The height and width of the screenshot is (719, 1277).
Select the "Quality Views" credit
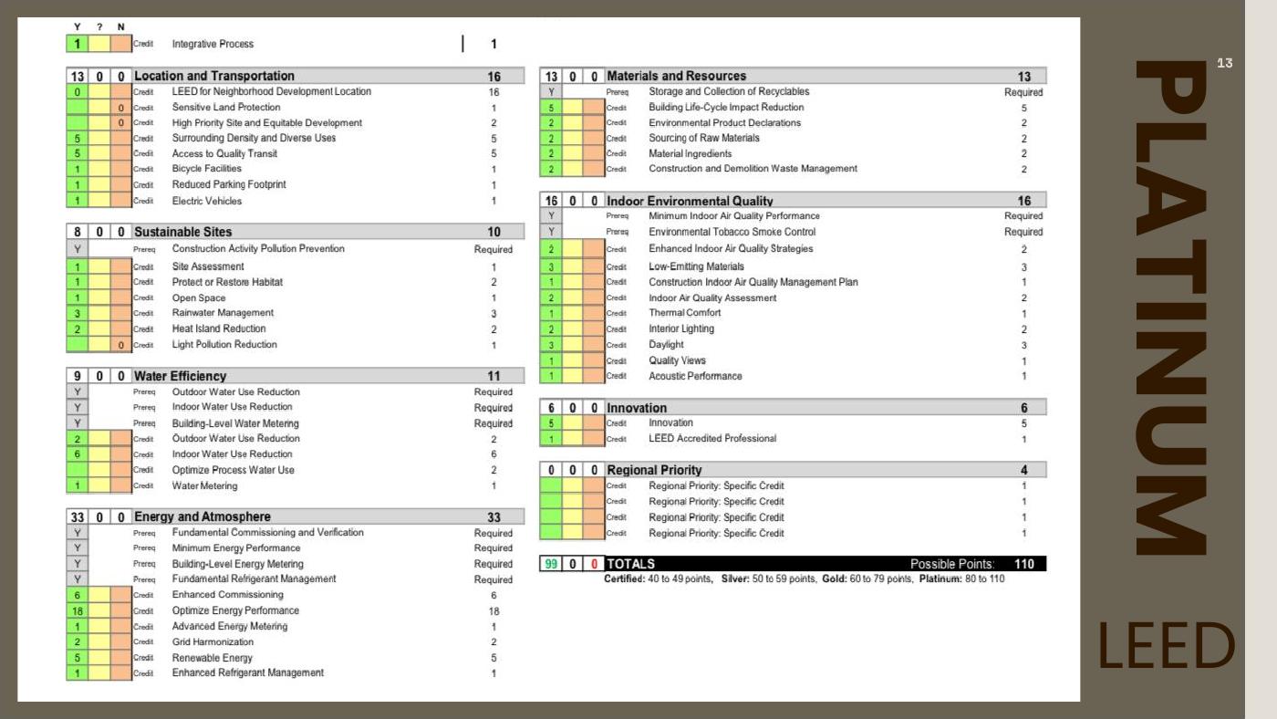click(678, 360)
